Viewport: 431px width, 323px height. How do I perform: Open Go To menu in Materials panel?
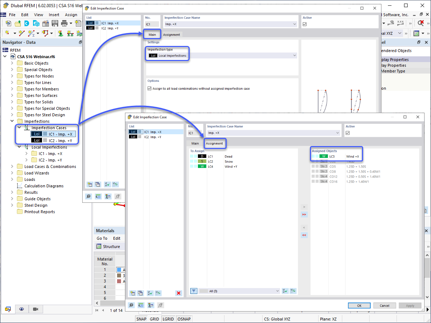coord(102,238)
